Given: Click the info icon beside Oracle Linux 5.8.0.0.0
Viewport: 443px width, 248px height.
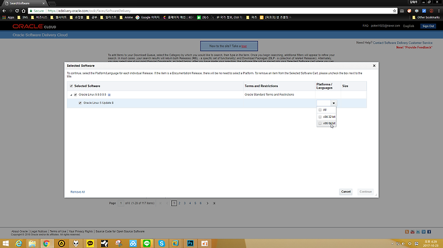Looking at the screenshot, I should (109, 95).
